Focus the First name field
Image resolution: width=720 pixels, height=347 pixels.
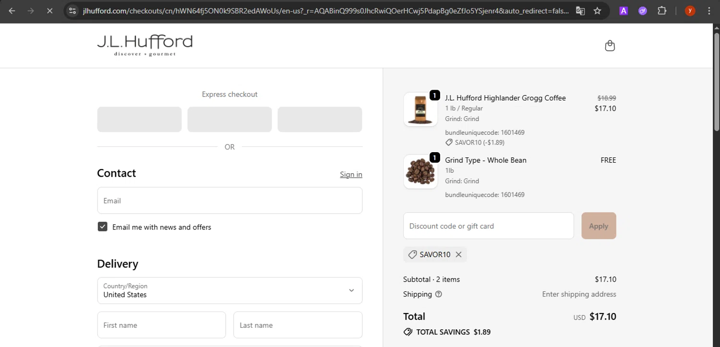pos(161,325)
